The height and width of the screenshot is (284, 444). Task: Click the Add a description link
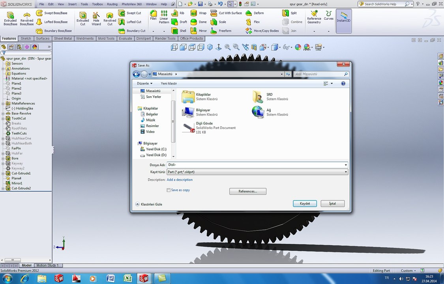[x=180, y=179]
